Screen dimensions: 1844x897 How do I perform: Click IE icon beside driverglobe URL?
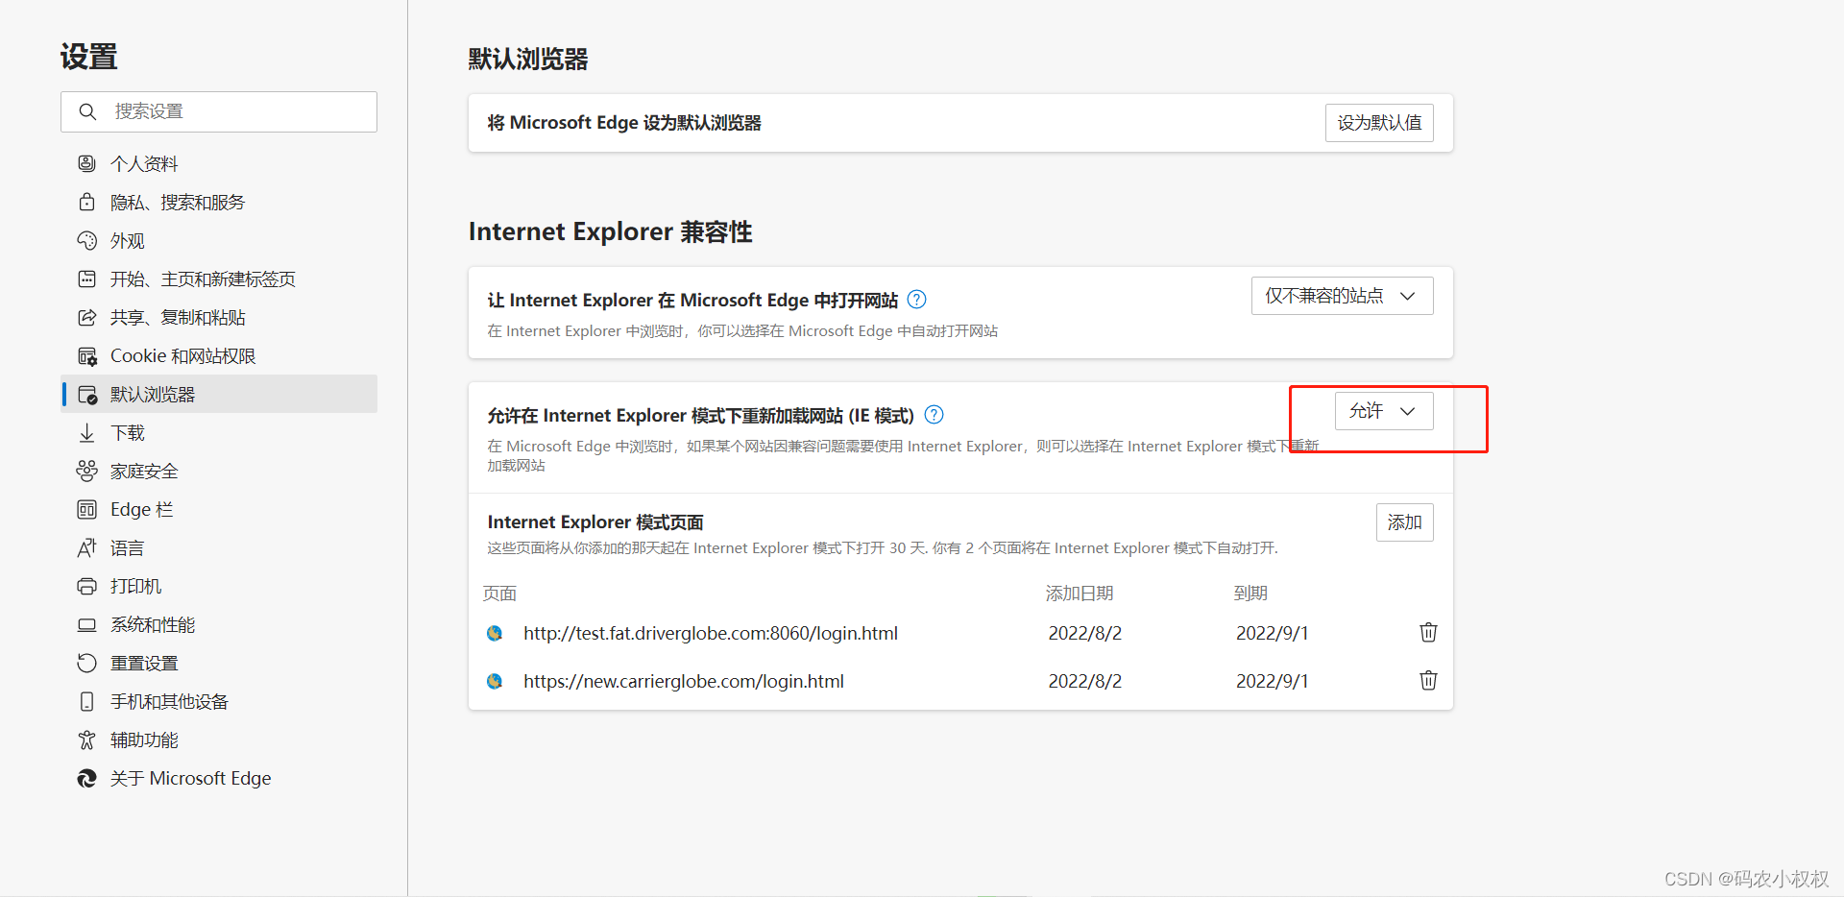495,633
